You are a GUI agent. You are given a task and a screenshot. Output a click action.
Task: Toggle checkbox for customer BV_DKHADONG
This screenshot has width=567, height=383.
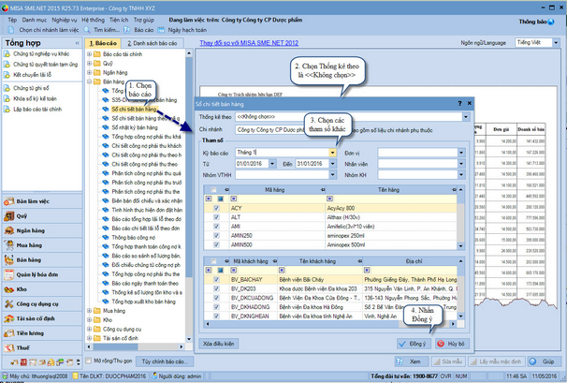(x=216, y=307)
